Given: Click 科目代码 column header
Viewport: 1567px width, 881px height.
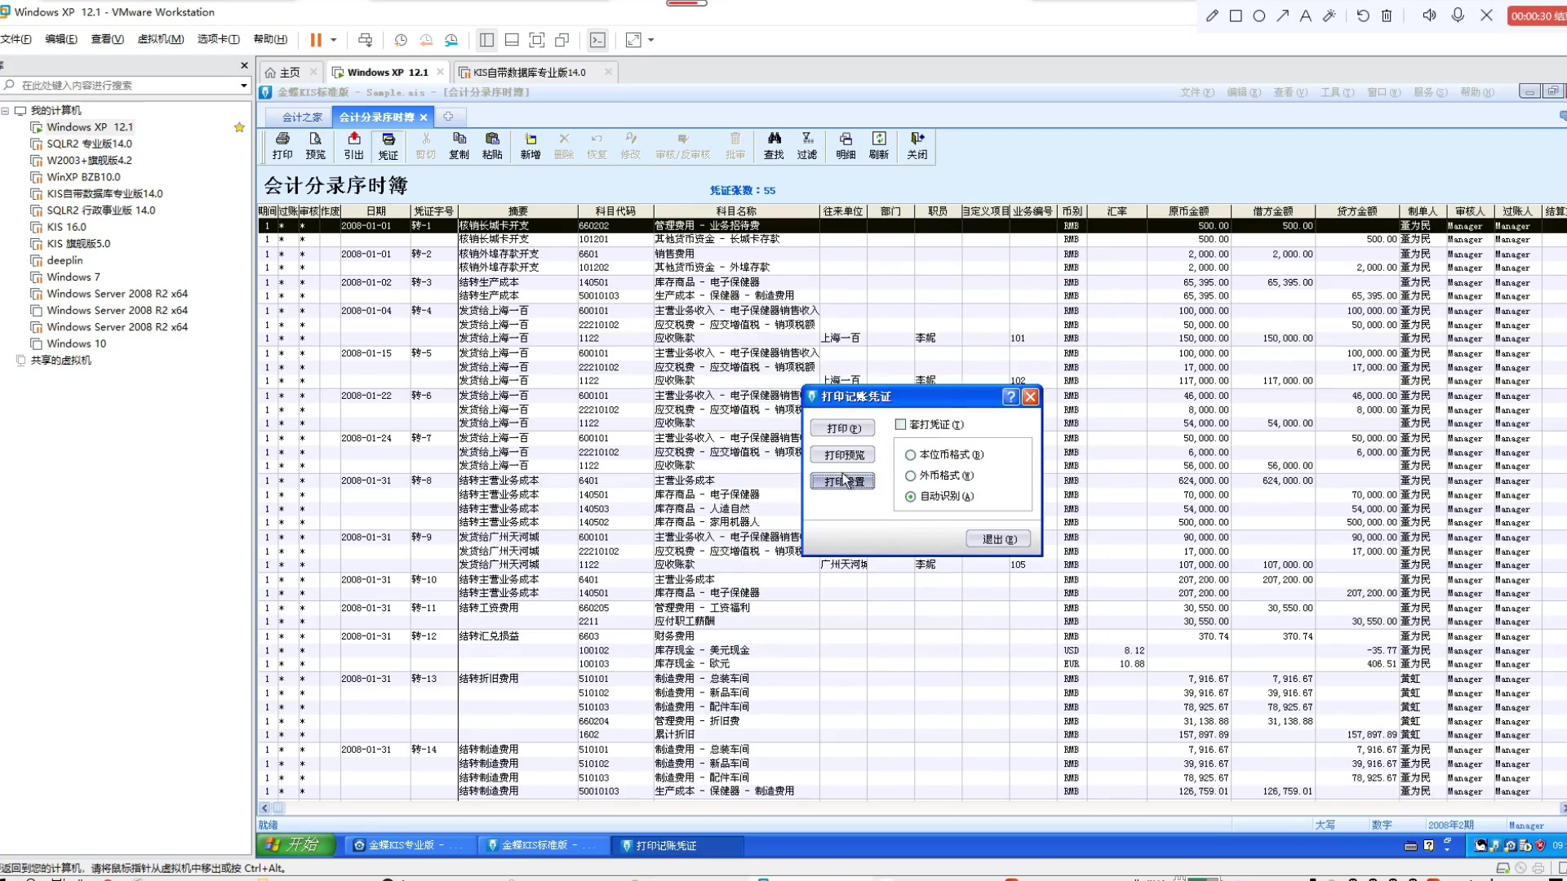Looking at the screenshot, I should [x=615, y=211].
